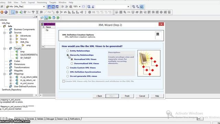Click the highlighted third layout icon right of empty combo box

[142, 7]
